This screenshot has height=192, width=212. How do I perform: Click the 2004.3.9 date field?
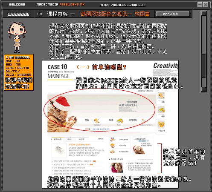[173, 14]
